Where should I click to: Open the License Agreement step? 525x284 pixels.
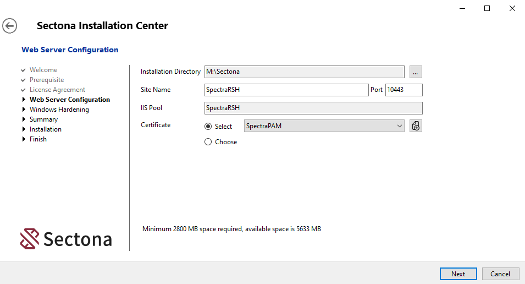[57, 90]
